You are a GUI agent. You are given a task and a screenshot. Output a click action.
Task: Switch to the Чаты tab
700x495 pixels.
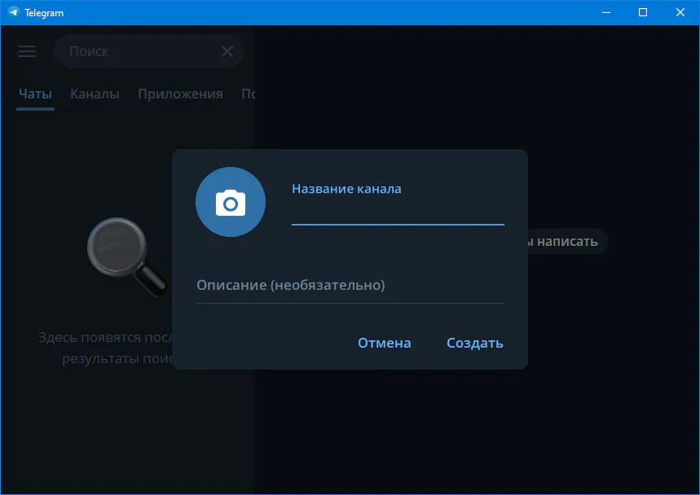pyautogui.click(x=35, y=94)
